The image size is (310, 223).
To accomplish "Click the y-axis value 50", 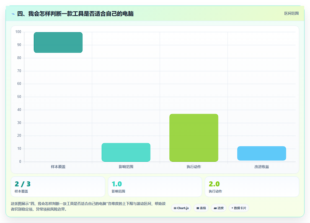I will coord(19,97).
